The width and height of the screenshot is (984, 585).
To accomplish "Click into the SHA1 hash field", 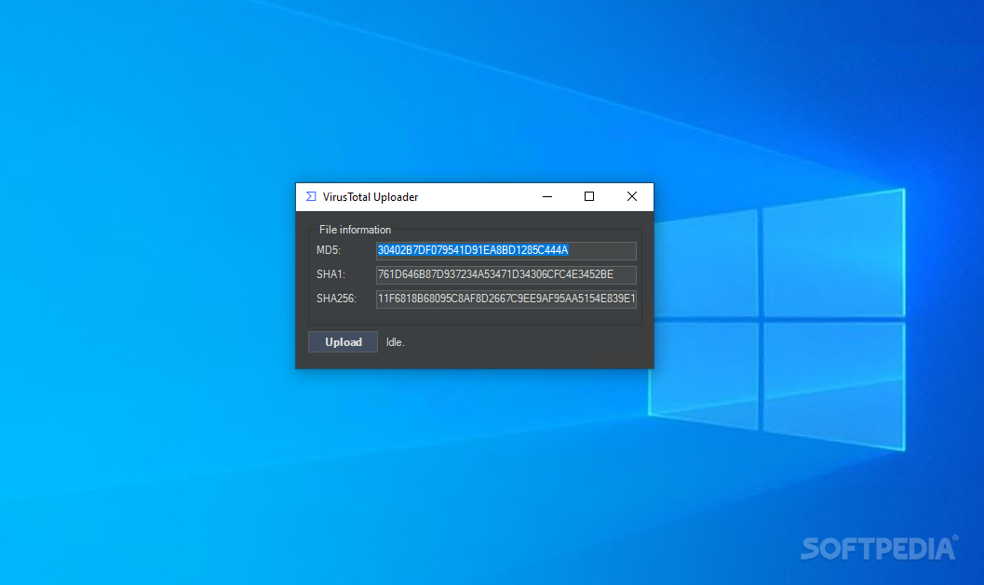I will point(505,274).
